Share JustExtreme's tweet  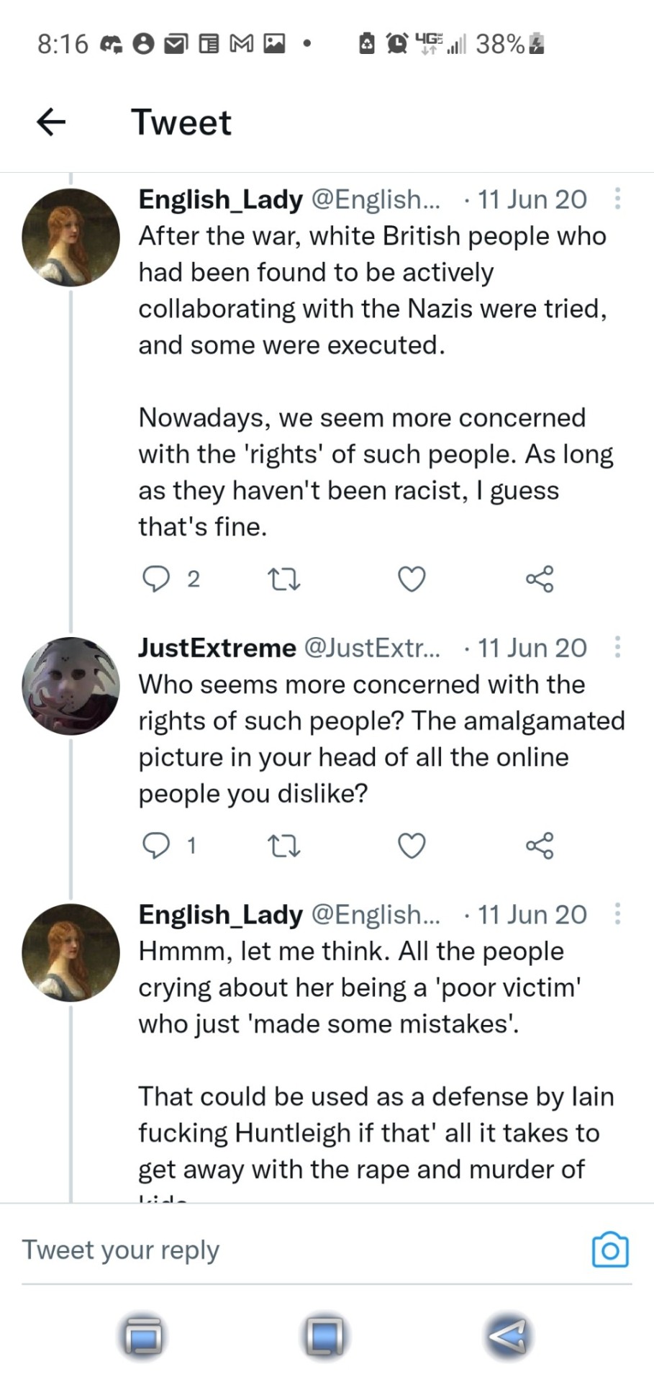pyautogui.click(x=540, y=846)
